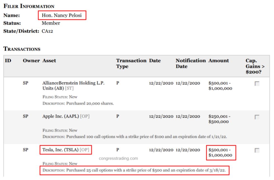This screenshot has width=274, height=180.
Task: Tick Cap. Gains checkbox in Tesla row
Action: coord(257,150)
